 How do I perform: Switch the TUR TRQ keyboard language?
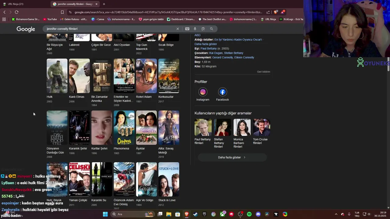(x=357, y=214)
